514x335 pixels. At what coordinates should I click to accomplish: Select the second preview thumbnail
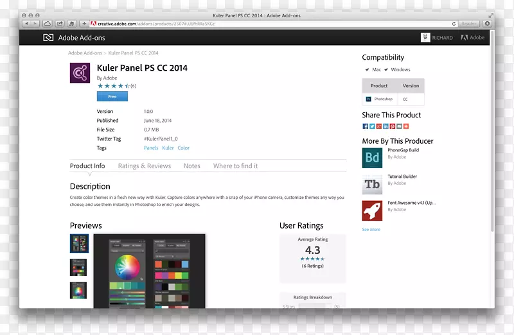click(x=78, y=268)
